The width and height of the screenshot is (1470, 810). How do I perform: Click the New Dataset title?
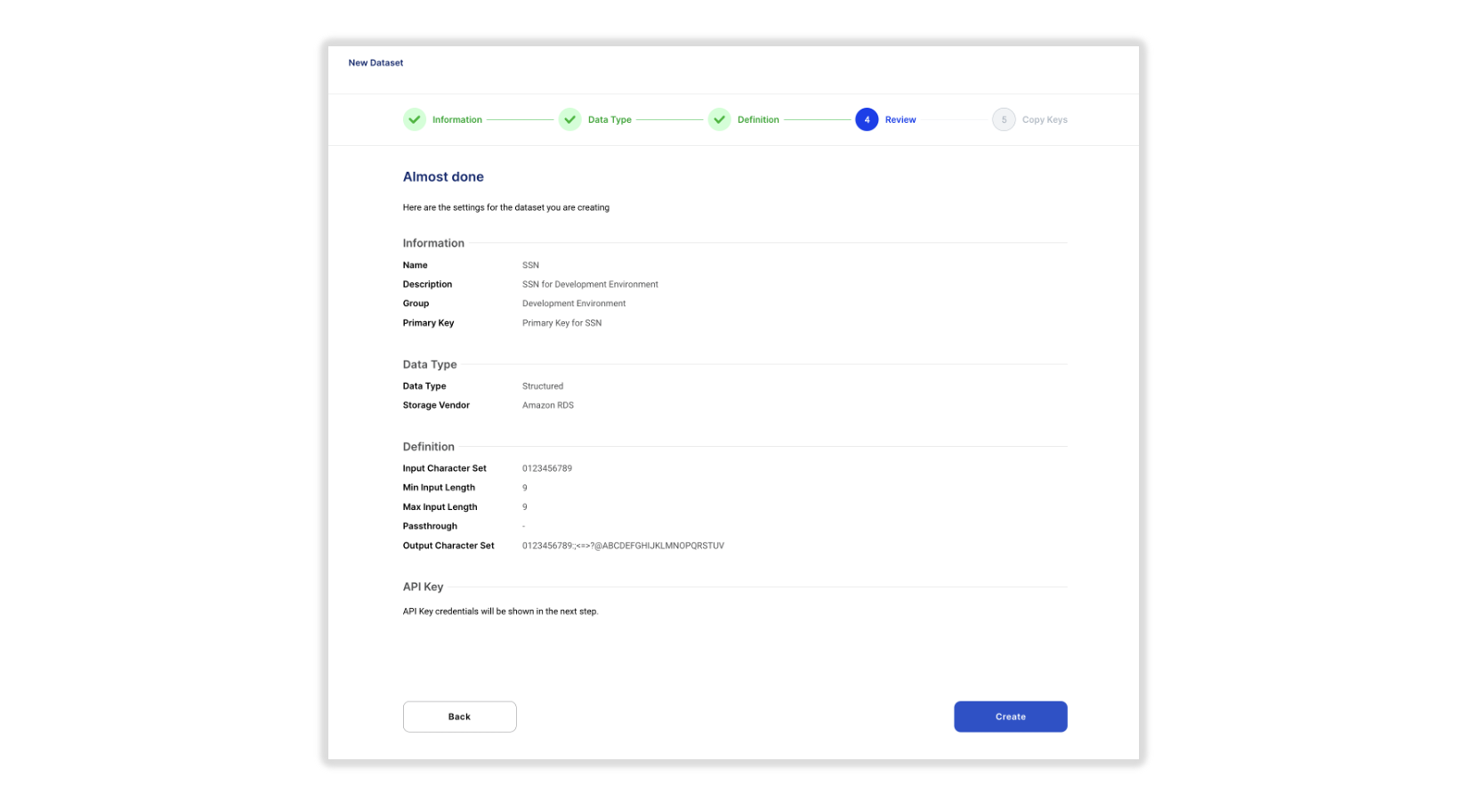(376, 63)
